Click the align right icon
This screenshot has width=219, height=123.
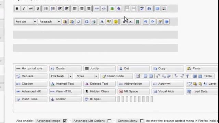click(89, 9)
